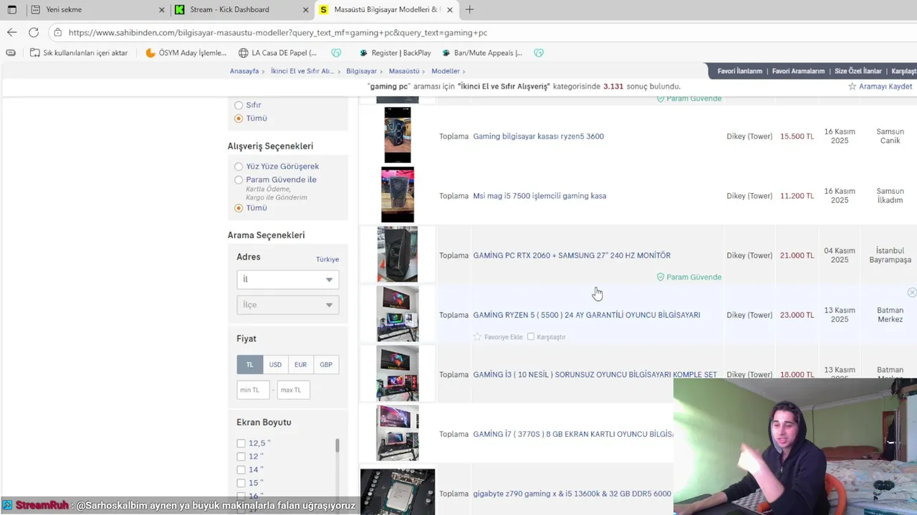Select TL currency button
This screenshot has height=515, width=917.
[250, 365]
